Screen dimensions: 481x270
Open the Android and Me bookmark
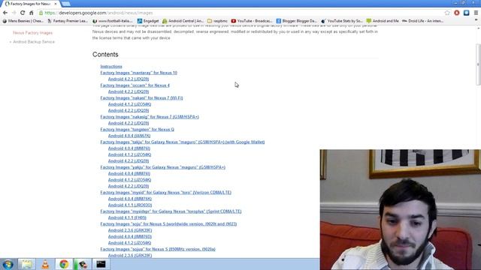383,21
